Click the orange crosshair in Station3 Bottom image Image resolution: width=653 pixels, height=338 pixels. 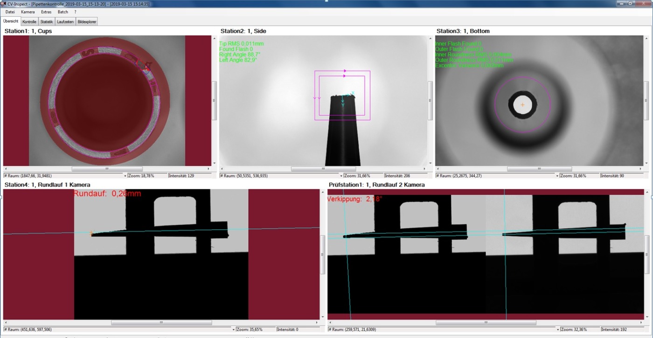click(x=522, y=105)
